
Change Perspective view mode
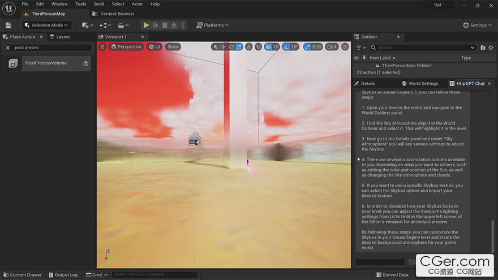[126, 46]
